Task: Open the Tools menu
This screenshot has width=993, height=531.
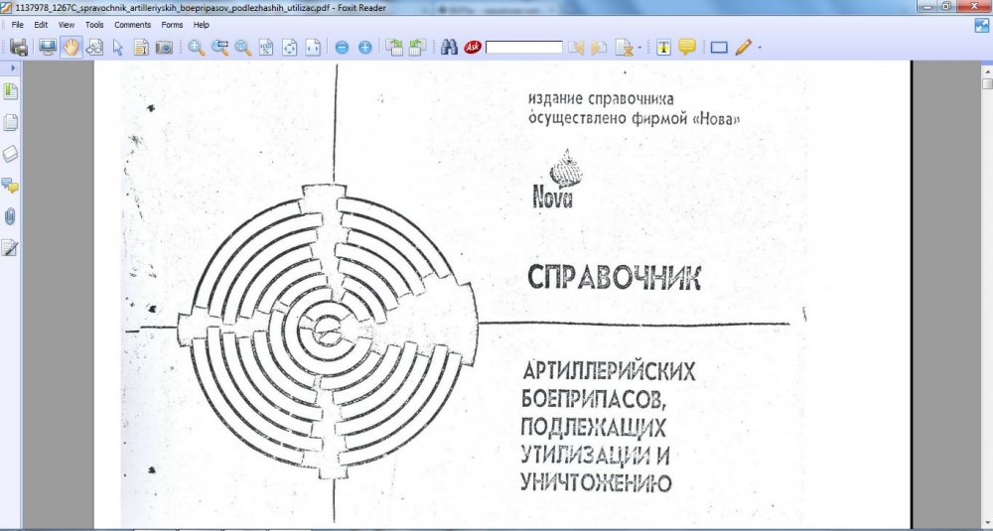Action: 94,25
